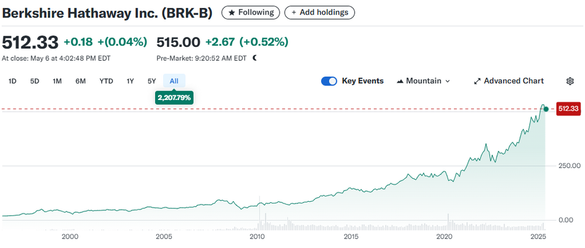
Task: Switch to the 5D time range
Action: 35,81
